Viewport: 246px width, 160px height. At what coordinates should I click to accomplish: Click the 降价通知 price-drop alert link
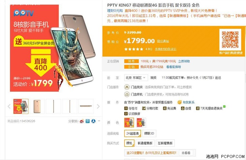[163, 41]
